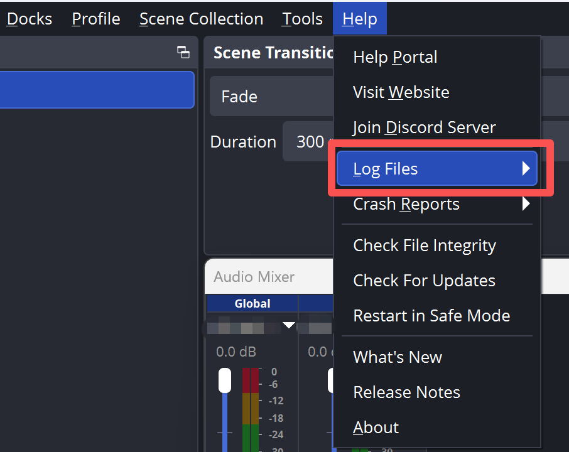The width and height of the screenshot is (569, 452).
Task: Select the highlighted scene in list
Action: pos(97,90)
